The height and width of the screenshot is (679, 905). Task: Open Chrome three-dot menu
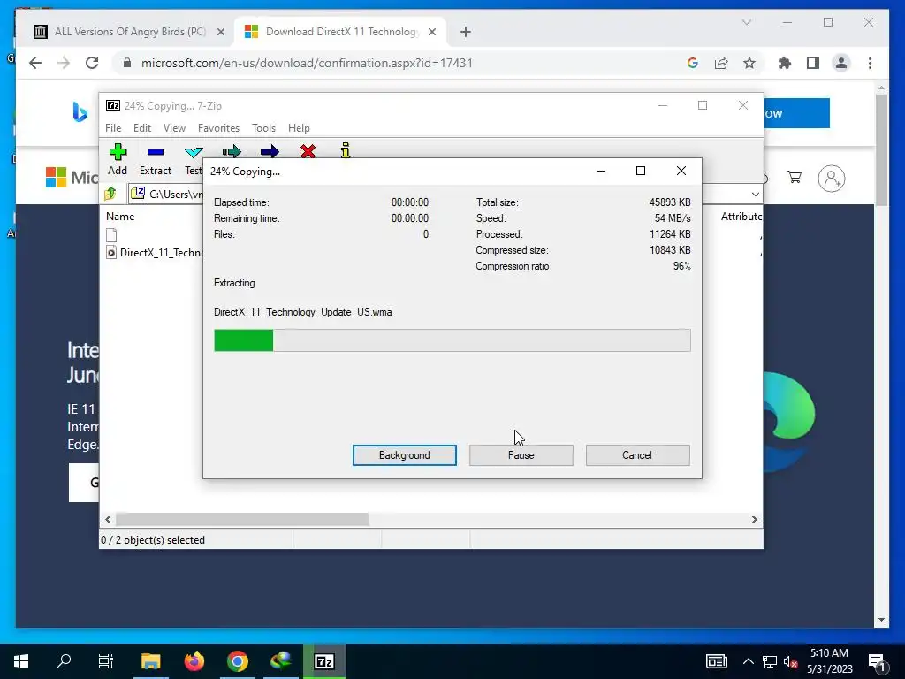tap(870, 63)
